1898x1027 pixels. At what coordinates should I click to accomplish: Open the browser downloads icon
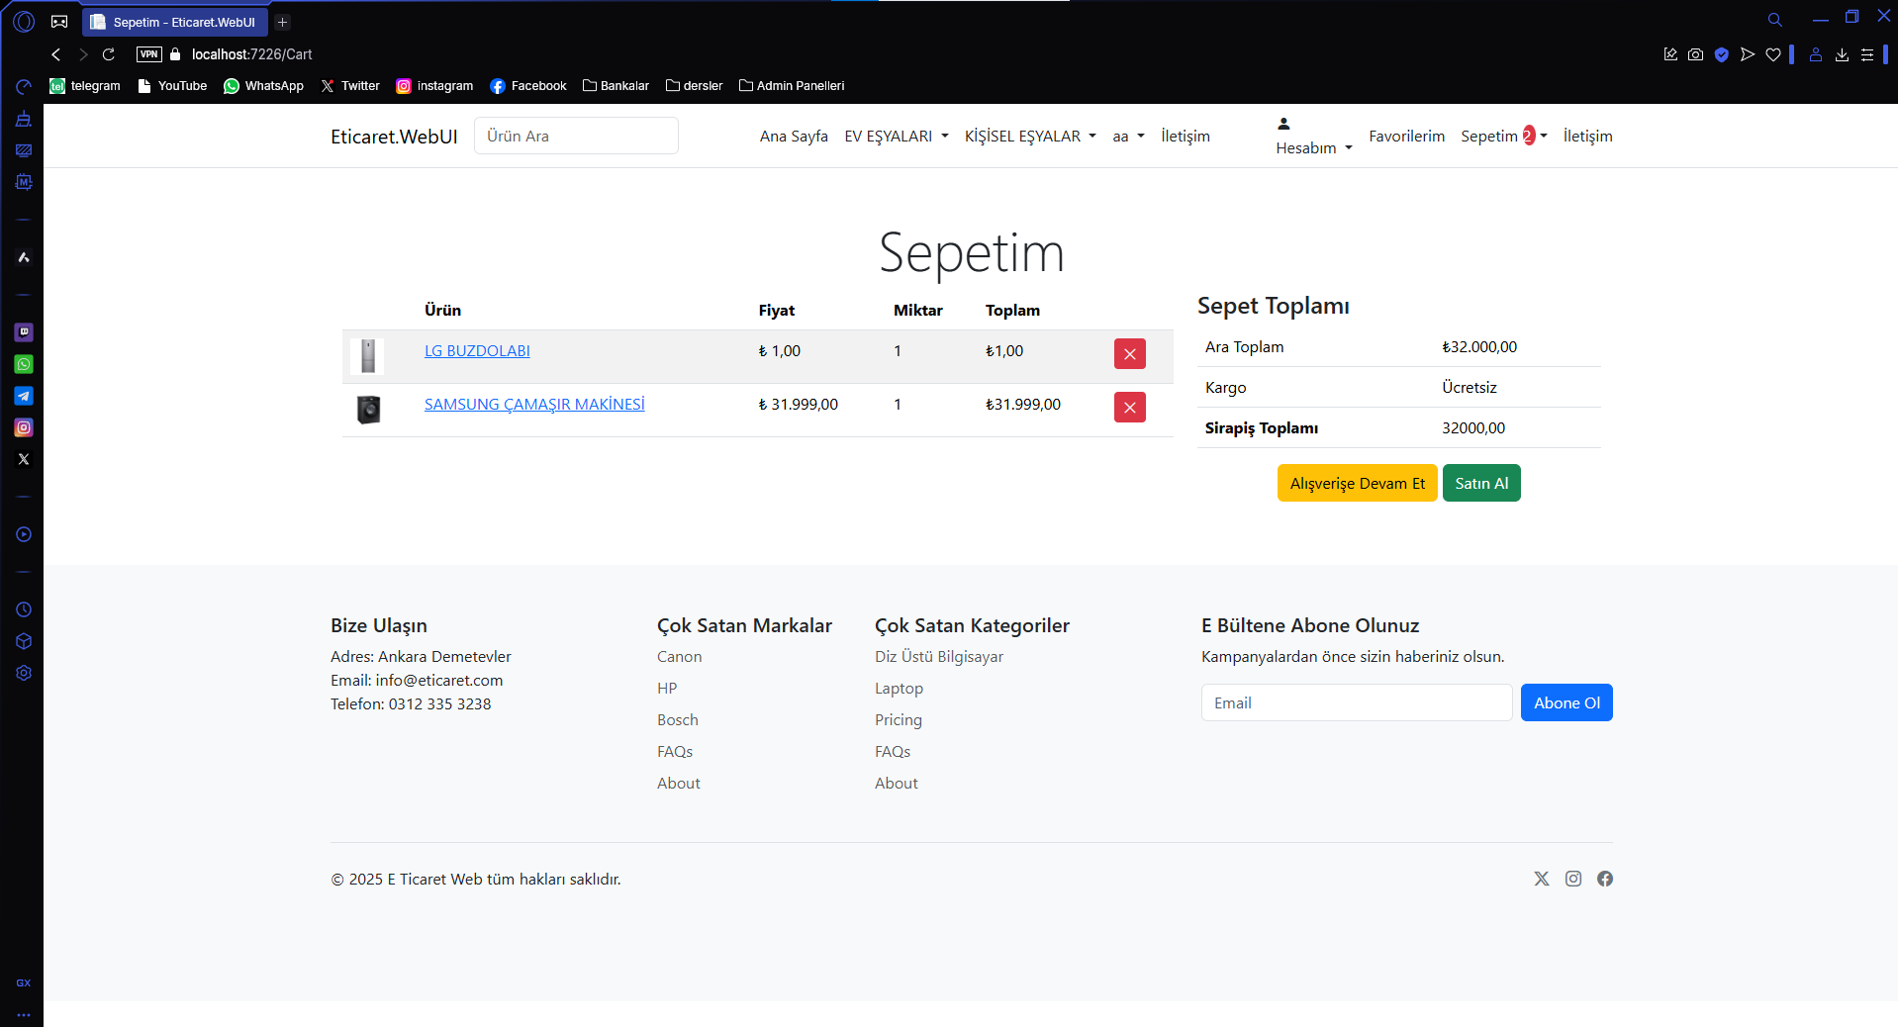(x=1842, y=54)
